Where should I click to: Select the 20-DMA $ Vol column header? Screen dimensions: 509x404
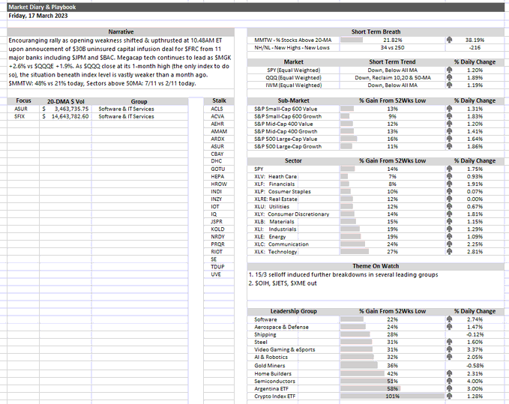pyautogui.click(x=65, y=101)
